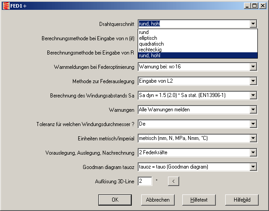Viewport: 269px width, 211px height.
Task: Choose 'elliptisch' wire cross-section option
Action: tap(148, 38)
